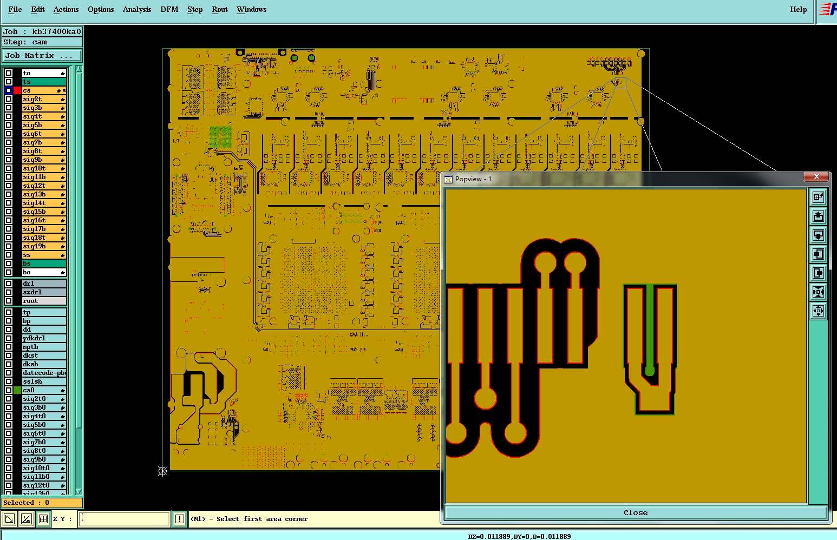Click the red color swatch on cs layer

(x=17, y=90)
